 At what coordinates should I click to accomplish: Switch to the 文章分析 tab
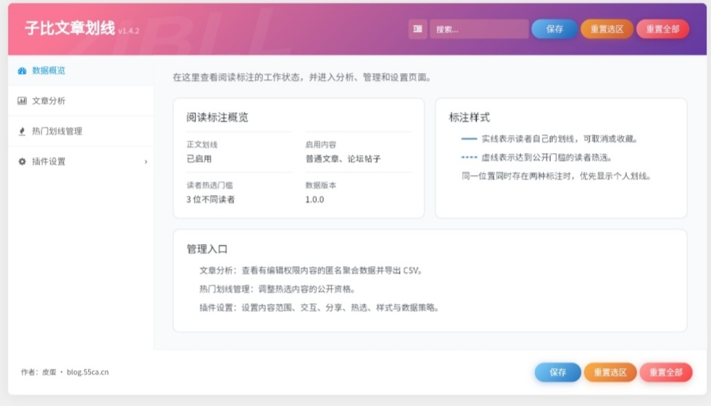81,101
